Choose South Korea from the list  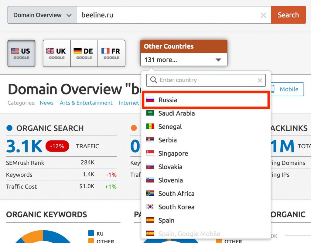(206, 207)
